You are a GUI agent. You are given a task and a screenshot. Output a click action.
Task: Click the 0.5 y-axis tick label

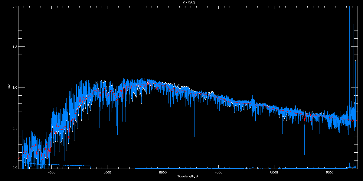point(15,128)
